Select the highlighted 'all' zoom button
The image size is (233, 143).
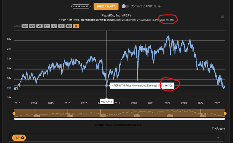pyautogui.click(x=76, y=26)
